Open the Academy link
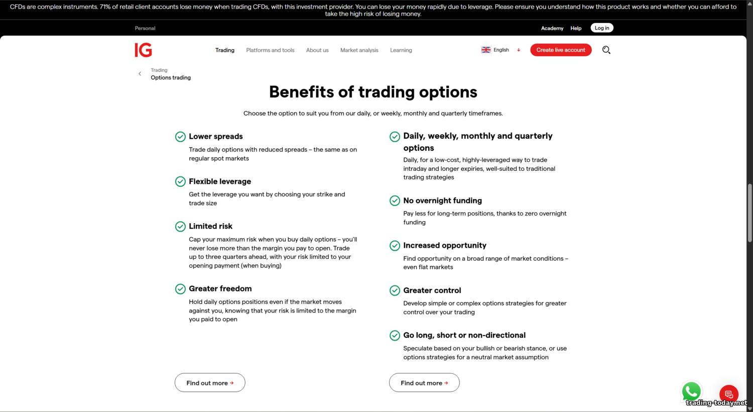The width and height of the screenshot is (753, 412). point(552,28)
